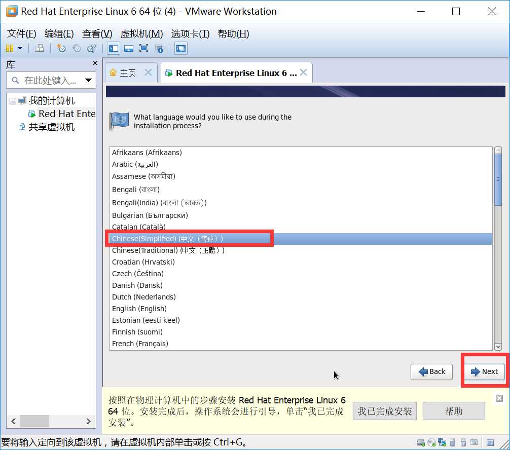This screenshot has height=450, width=510.
Task: Click the language list scroll up arrow
Action: [498, 150]
